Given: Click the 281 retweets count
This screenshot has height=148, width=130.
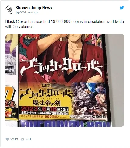Looking at the screenshot, I should click(x=28, y=139).
